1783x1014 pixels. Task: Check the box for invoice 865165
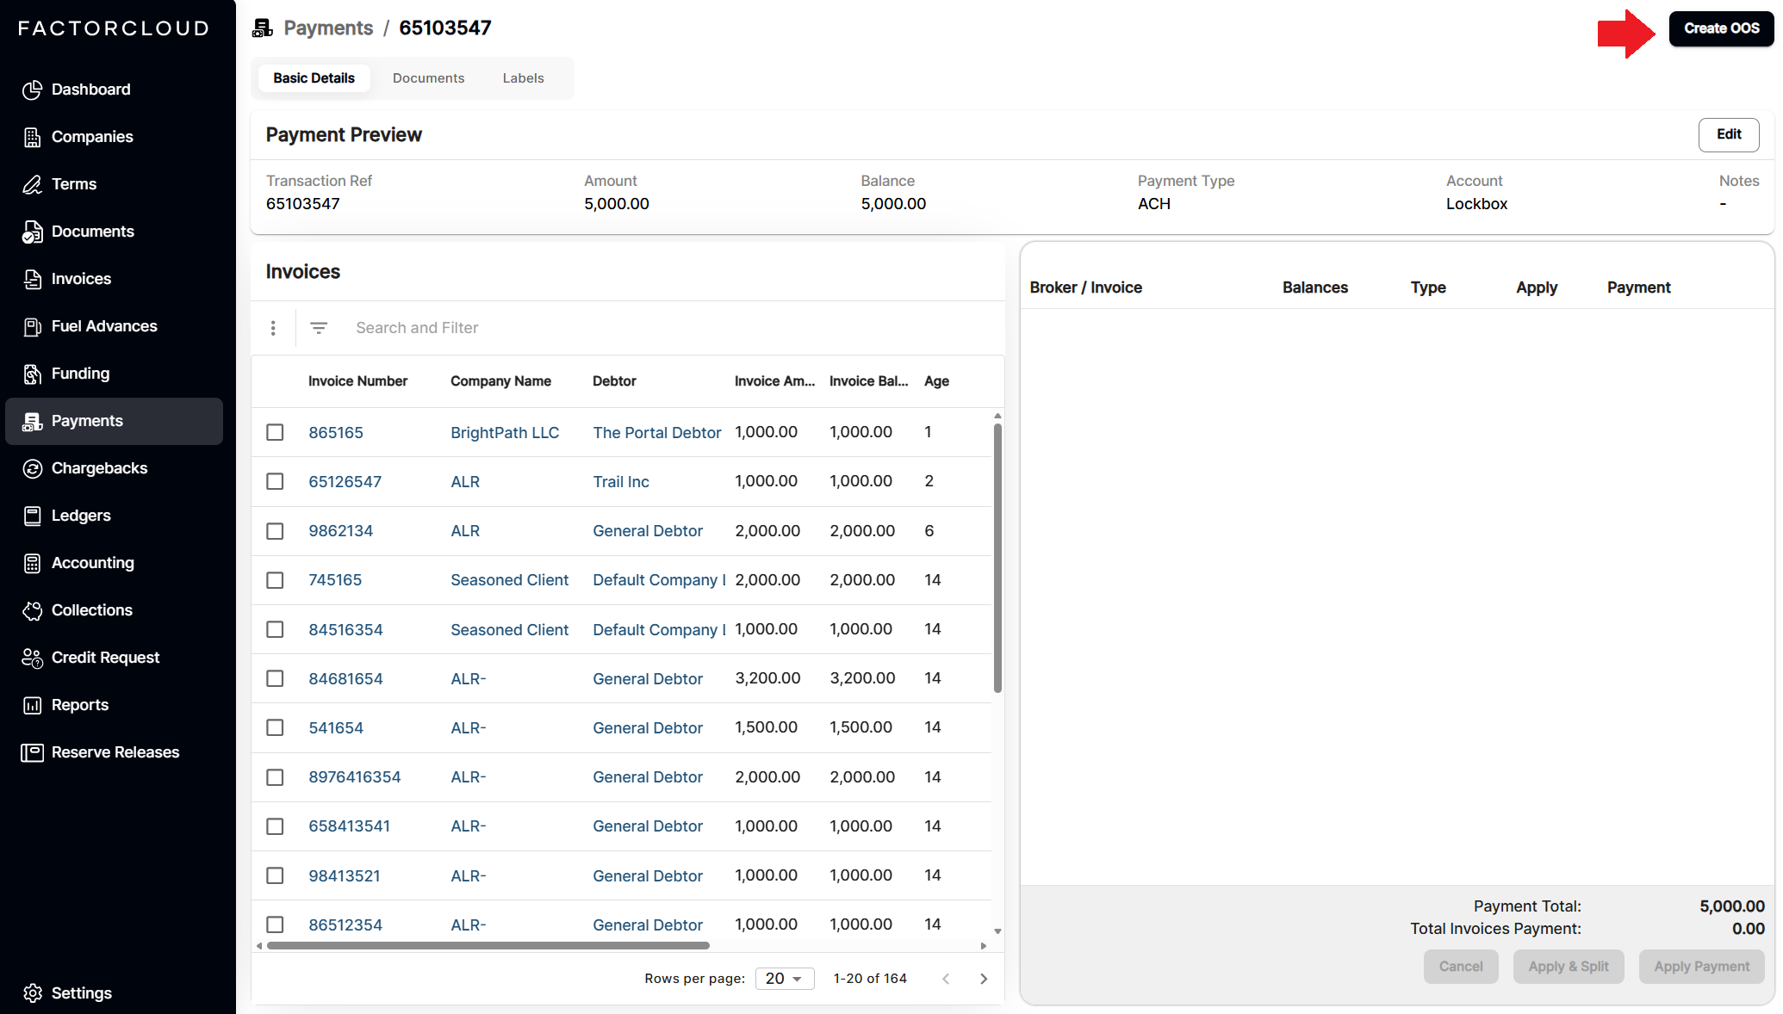[275, 432]
